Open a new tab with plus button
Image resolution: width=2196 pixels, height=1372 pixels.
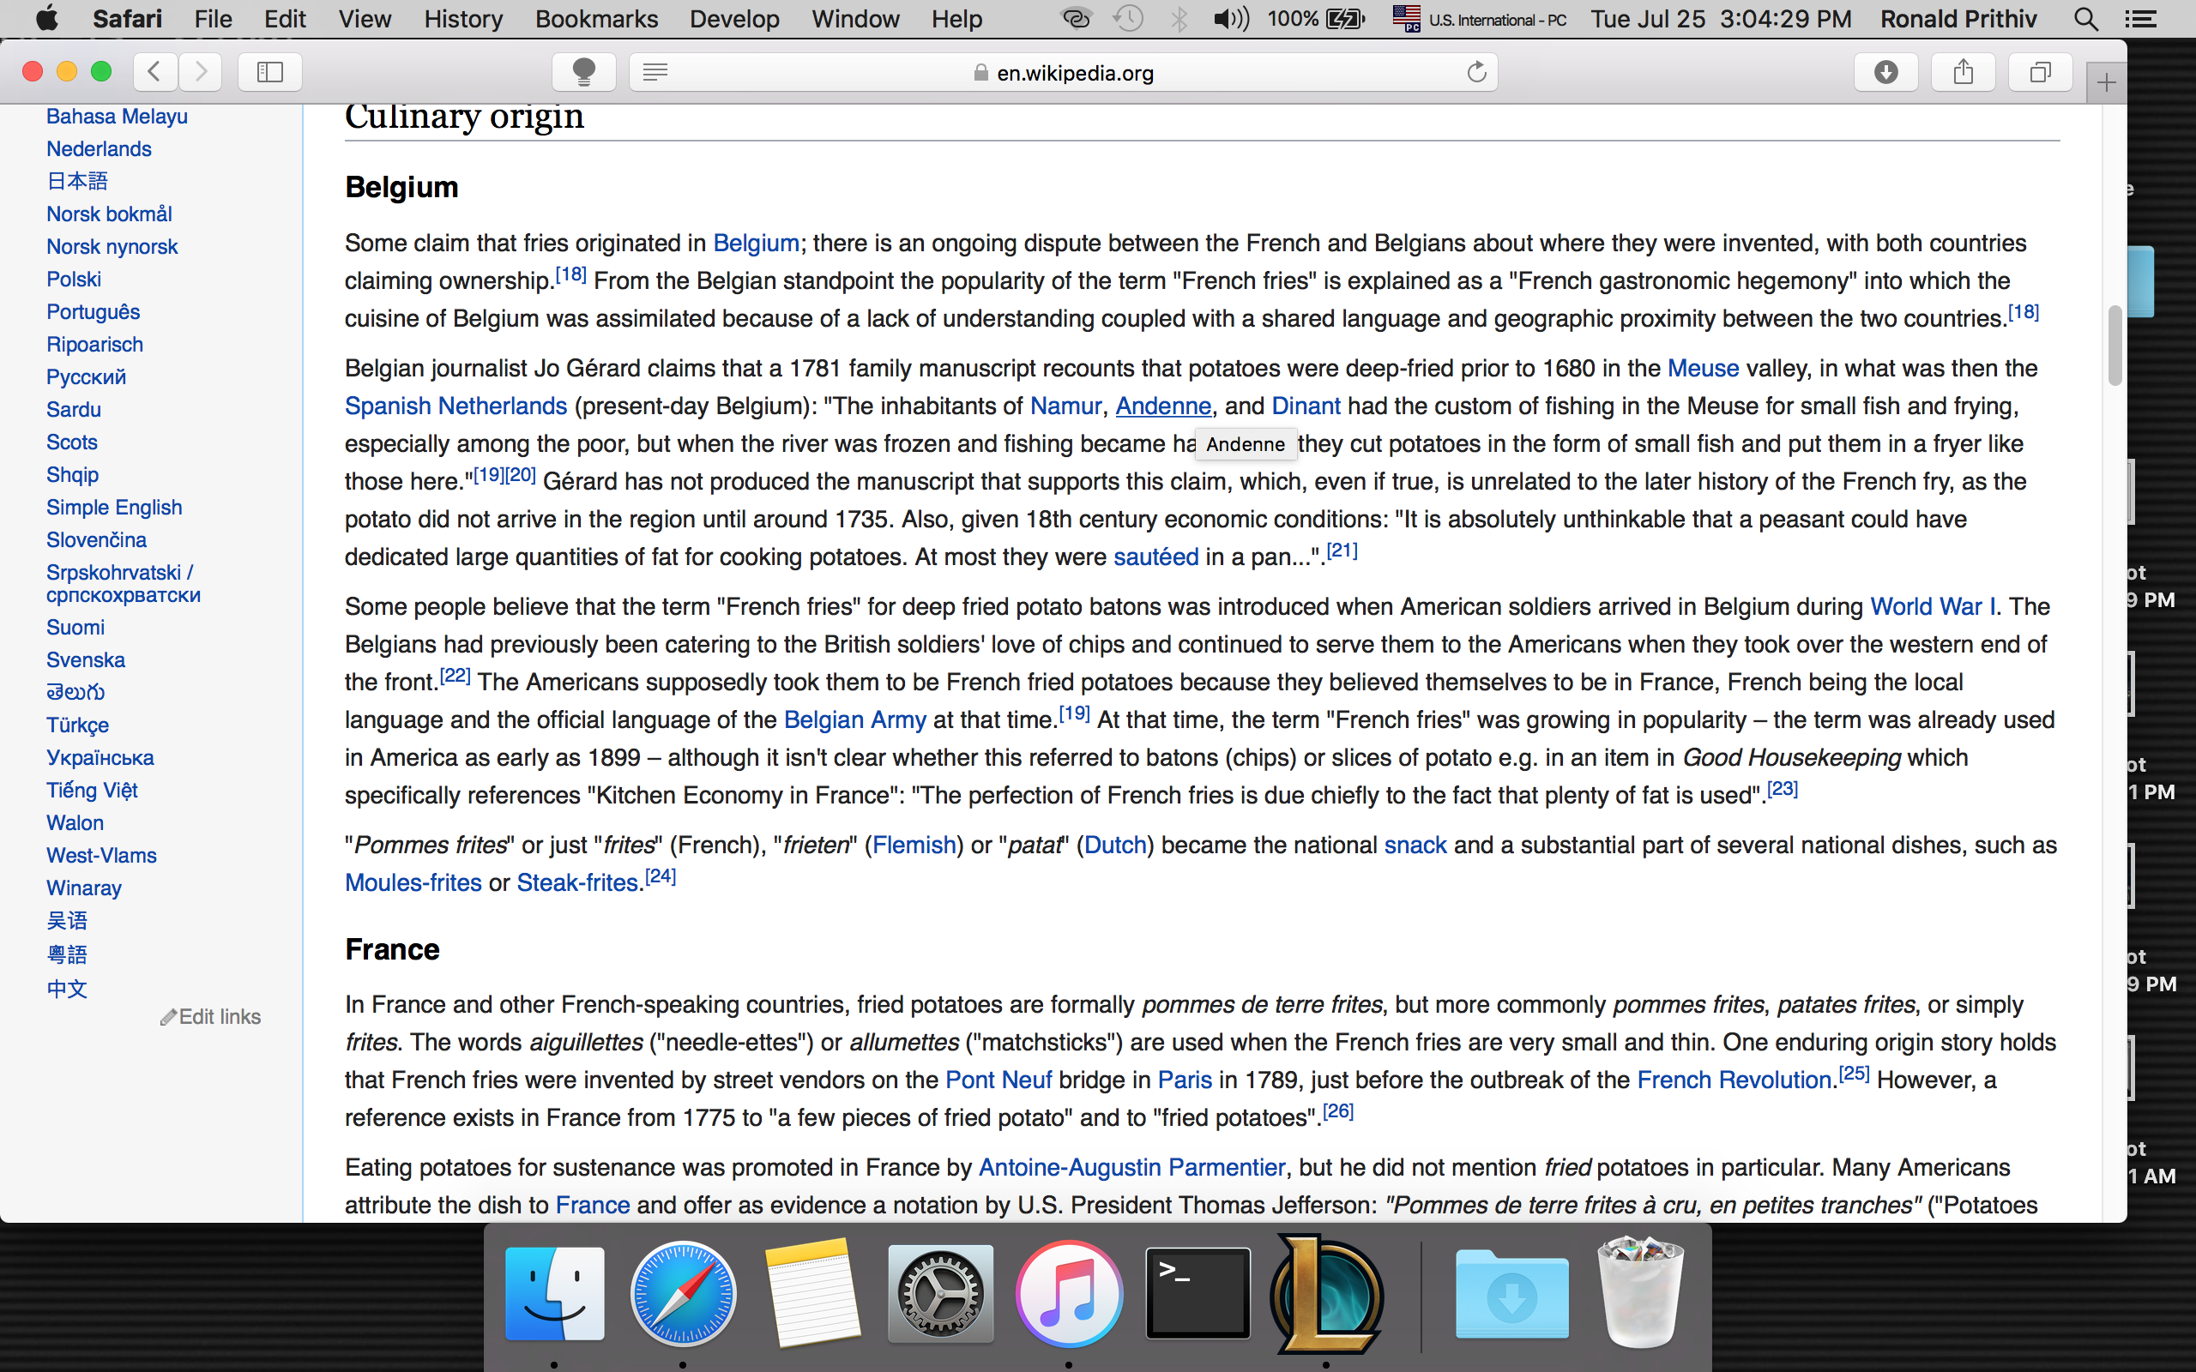click(x=2106, y=83)
